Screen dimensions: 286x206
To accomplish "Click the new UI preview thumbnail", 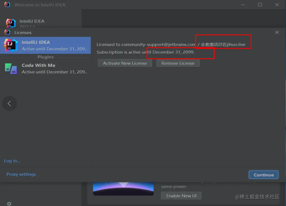I will (123, 189).
